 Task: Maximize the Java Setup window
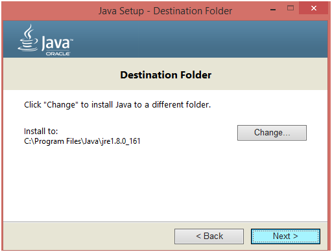click(290, 8)
